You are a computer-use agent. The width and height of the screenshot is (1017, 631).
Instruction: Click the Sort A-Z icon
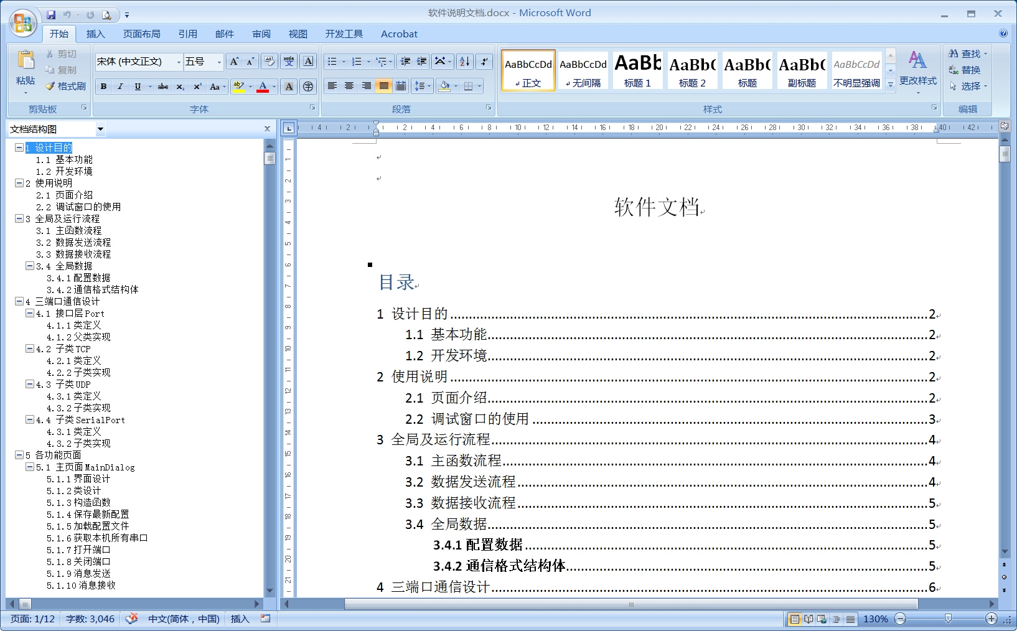[465, 61]
